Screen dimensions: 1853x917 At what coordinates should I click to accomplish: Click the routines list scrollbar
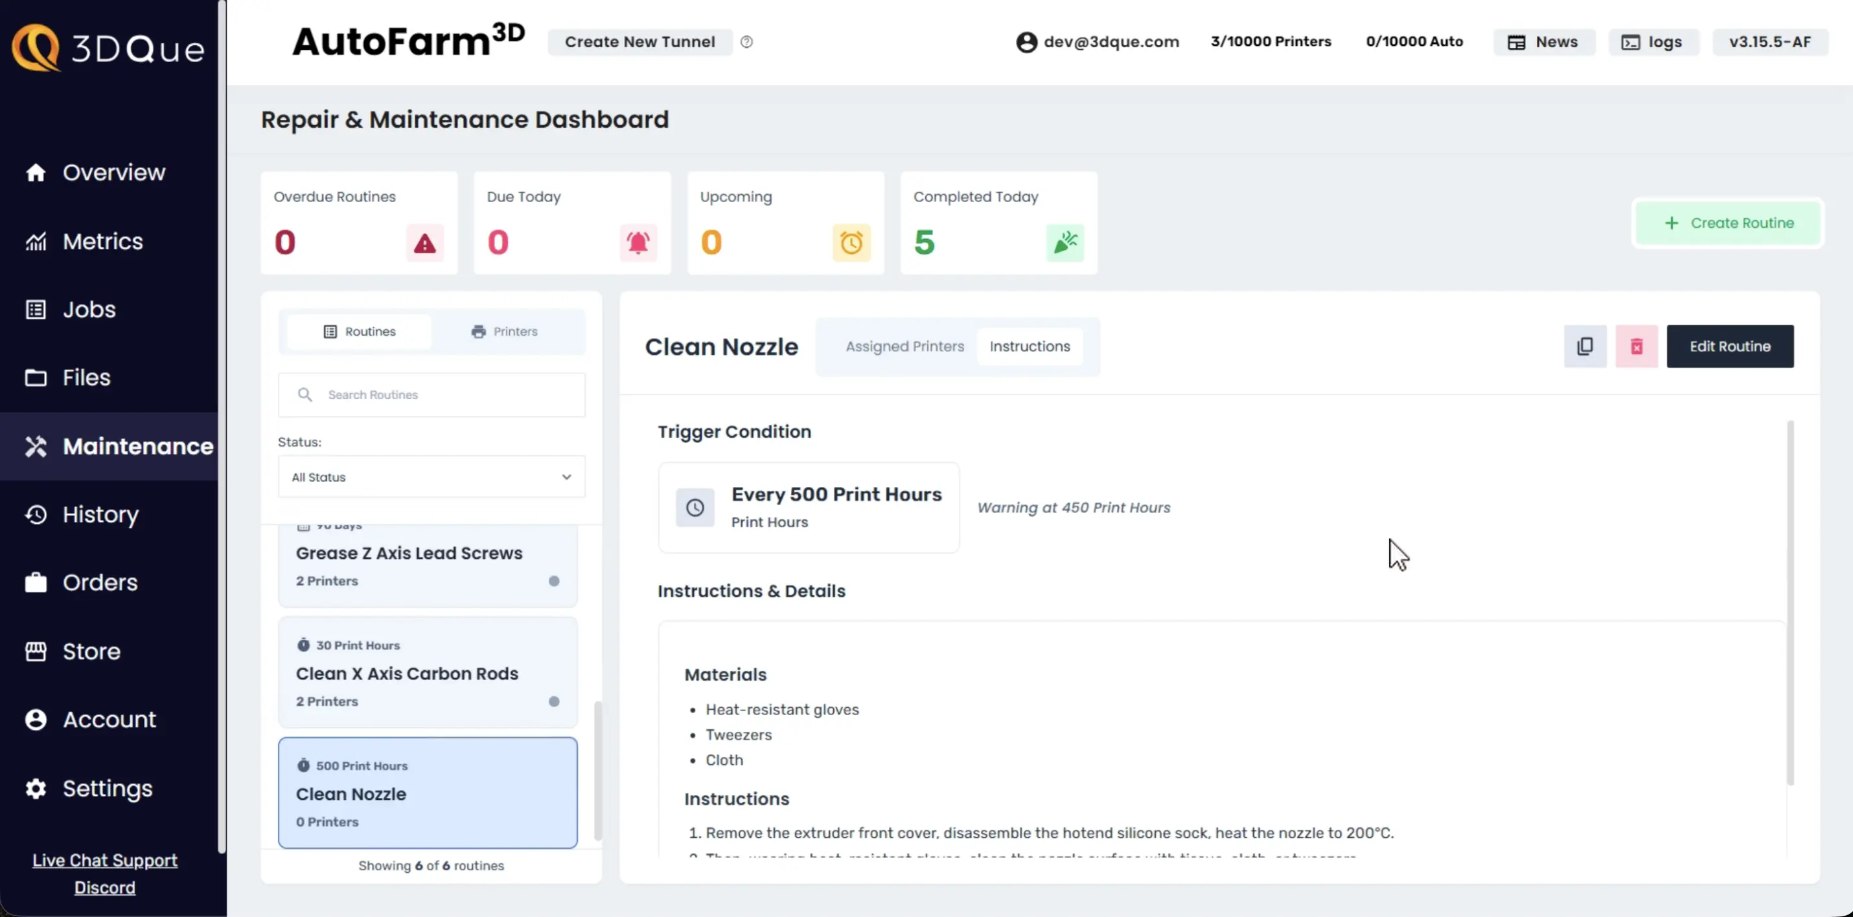597,770
